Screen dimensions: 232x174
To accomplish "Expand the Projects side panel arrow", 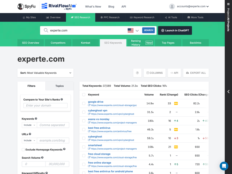I will 228,92.
